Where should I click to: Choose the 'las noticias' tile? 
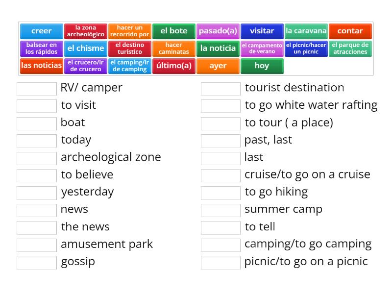point(42,66)
